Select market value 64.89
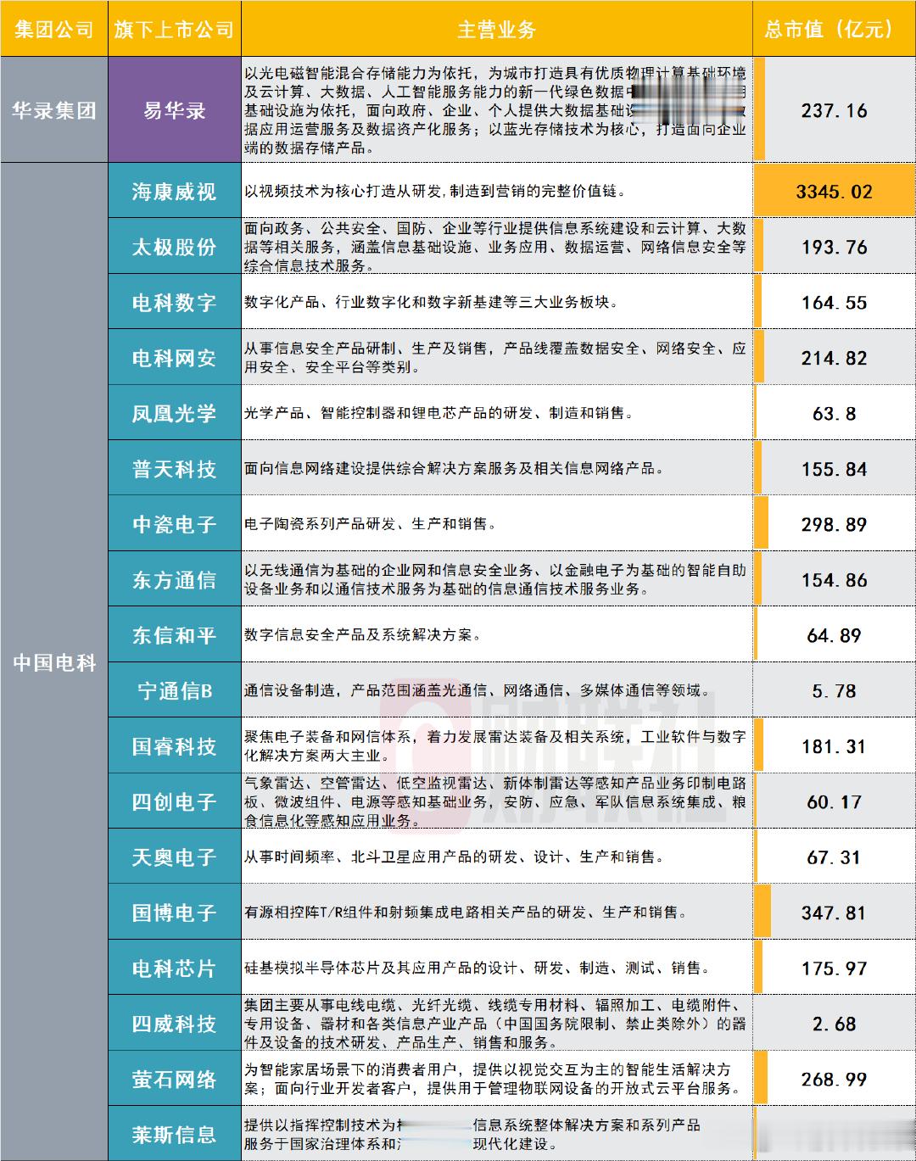This screenshot has height=1161, width=916. pos(835,635)
